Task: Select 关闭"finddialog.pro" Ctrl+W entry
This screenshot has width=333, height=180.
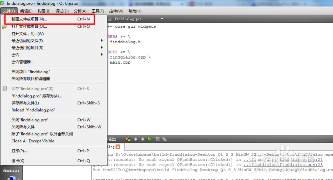Action: 54,120
